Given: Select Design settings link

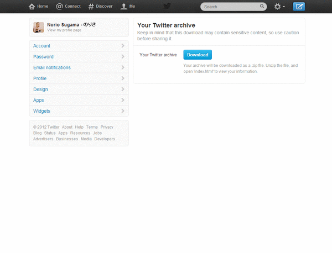Looking at the screenshot, I should 40,89.
